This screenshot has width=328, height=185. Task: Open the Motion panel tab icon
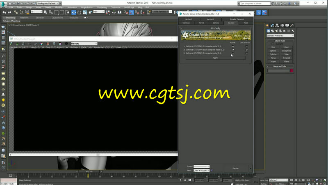pos(282,25)
